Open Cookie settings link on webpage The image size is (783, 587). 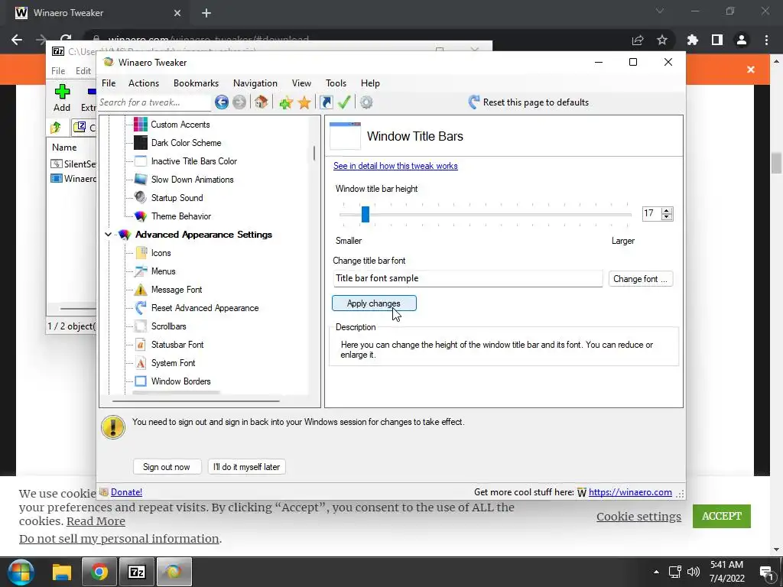(x=638, y=517)
